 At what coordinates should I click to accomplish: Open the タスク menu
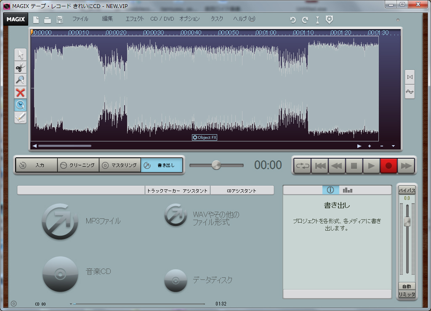point(217,19)
